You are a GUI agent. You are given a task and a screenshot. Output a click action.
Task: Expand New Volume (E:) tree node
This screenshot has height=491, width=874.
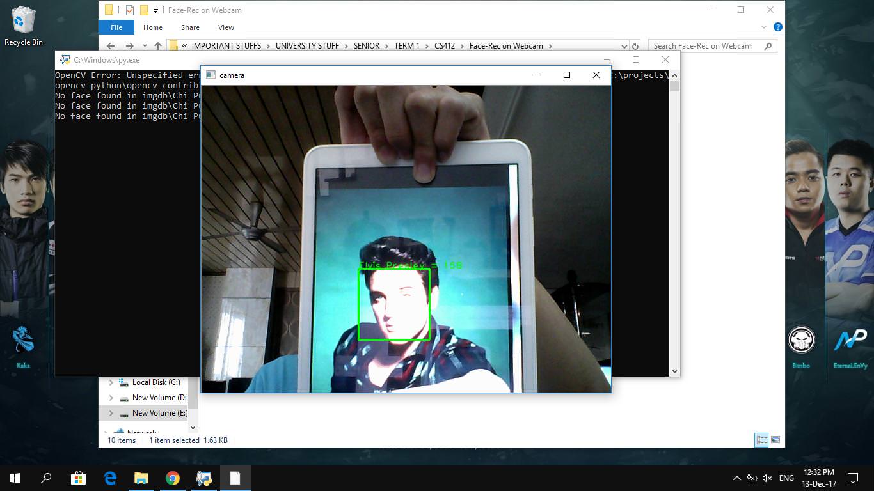coord(111,413)
